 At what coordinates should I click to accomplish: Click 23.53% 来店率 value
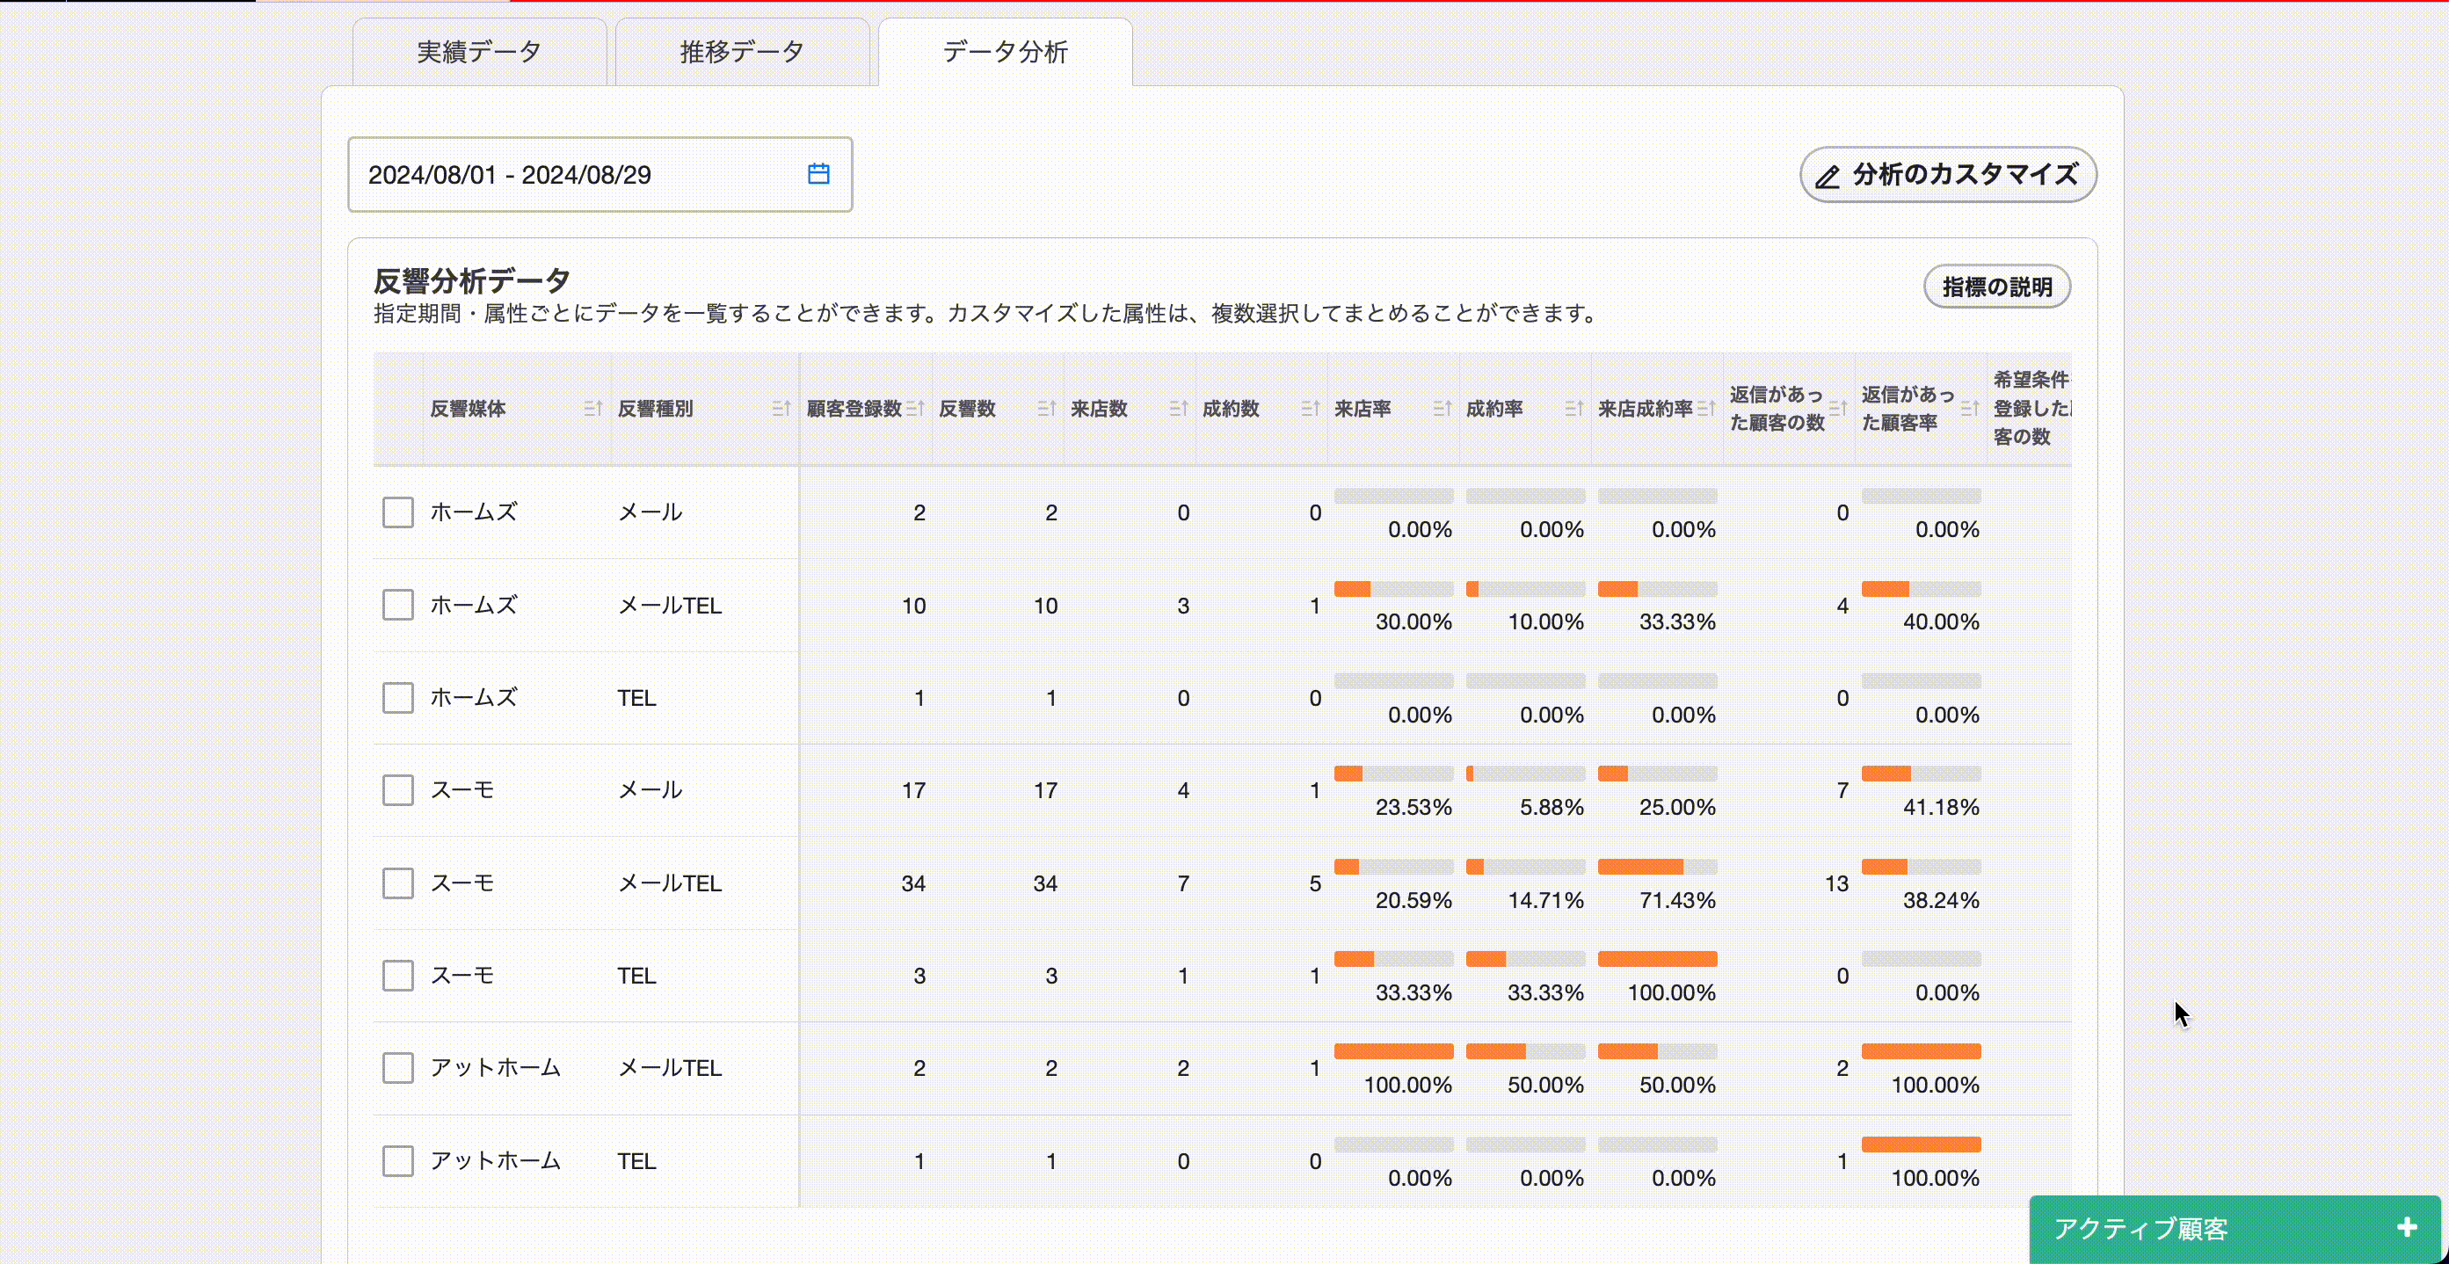tap(1413, 808)
